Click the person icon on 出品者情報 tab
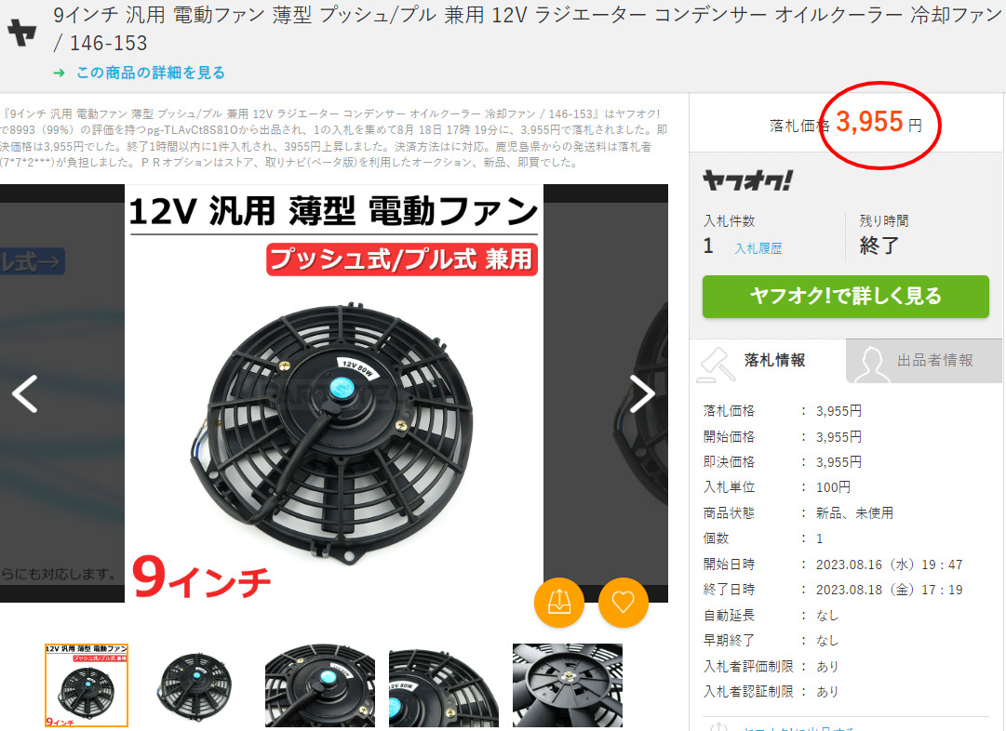The image size is (1006, 731). [871, 365]
